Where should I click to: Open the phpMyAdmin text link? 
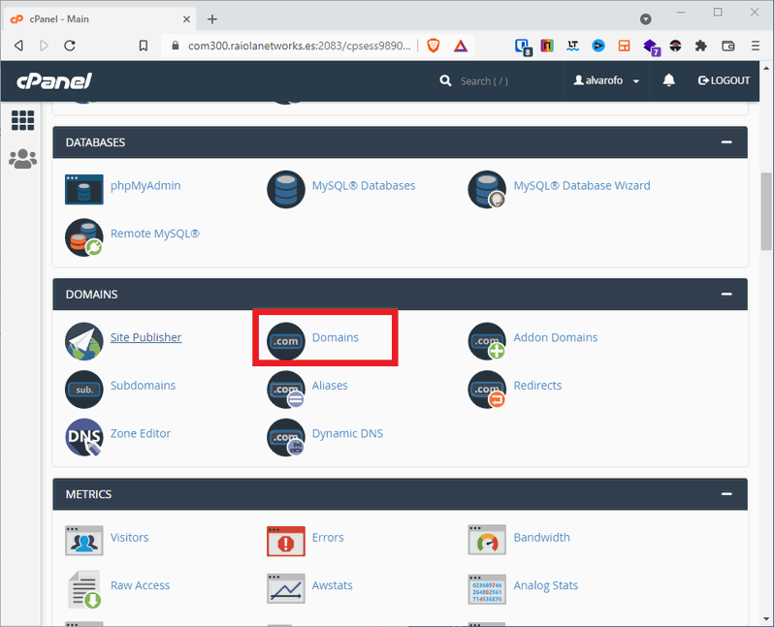click(x=145, y=186)
